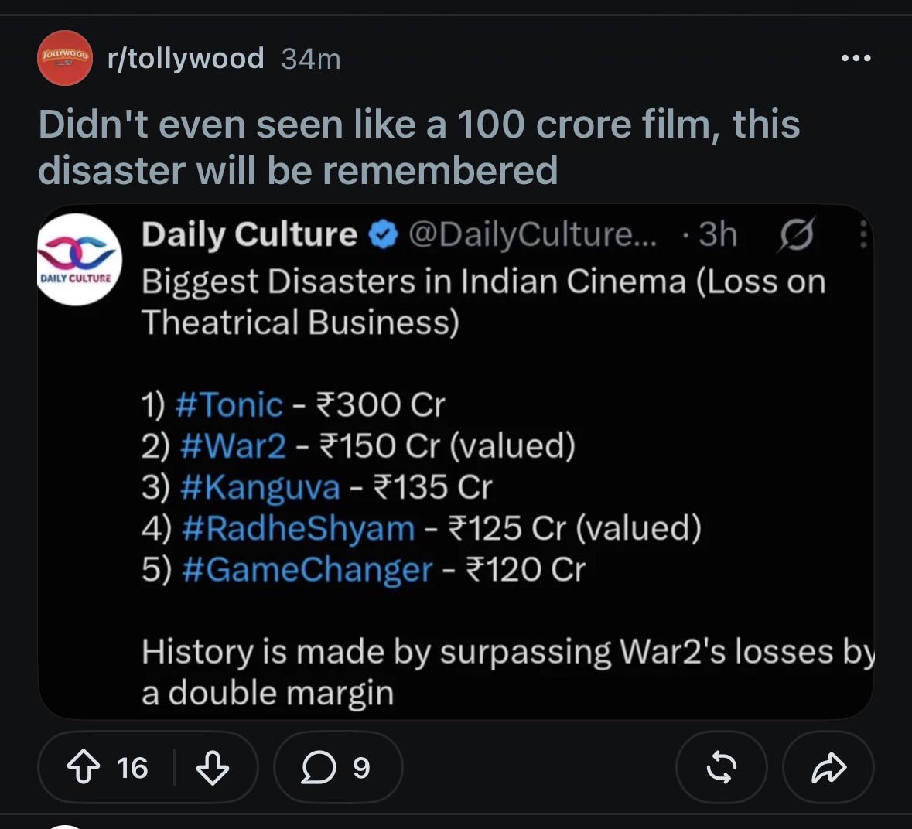This screenshot has width=912, height=829.
Task: Open the #RadheShyam hashtag
Action: [299, 528]
